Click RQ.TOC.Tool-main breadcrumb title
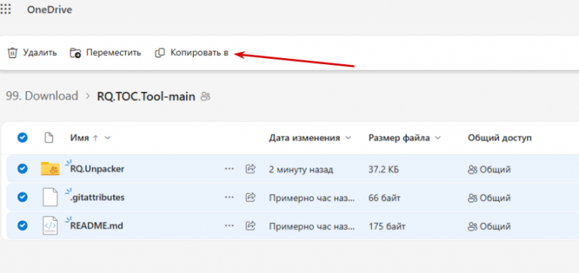This screenshot has height=273, width=579. click(x=146, y=97)
